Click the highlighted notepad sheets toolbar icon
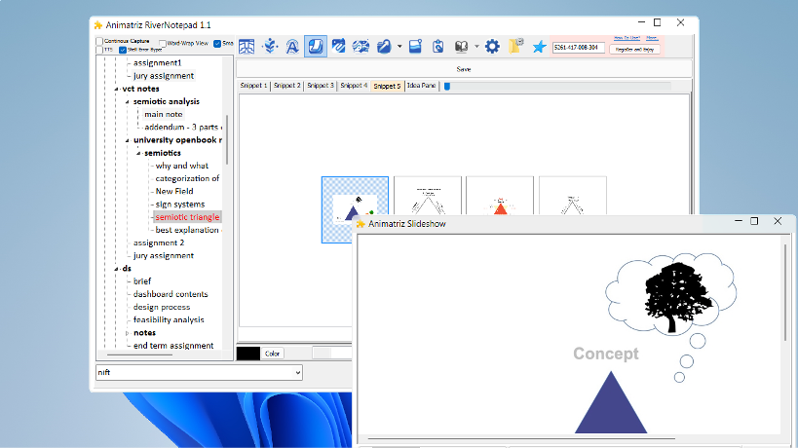Screen dimensions: 798x448 [316, 47]
